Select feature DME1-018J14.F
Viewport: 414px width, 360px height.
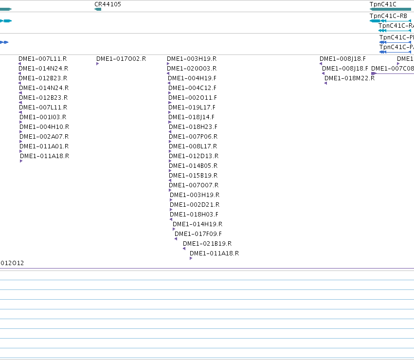(x=191, y=117)
